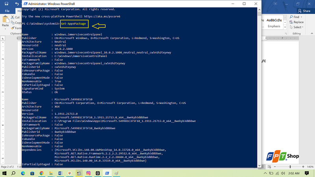The height and width of the screenshot is (177, 315).
Task: Launch Google Chrome from the taskbar
Action: click(42, 173)
